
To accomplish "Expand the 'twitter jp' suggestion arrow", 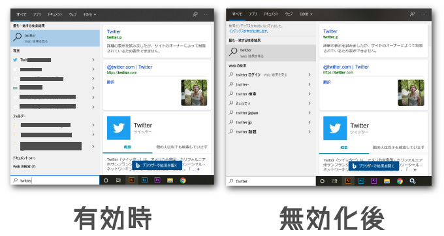I will 309,122.
